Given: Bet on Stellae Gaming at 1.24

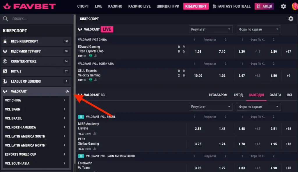Looking at the screenshot, I should click(x=222, y=144).
